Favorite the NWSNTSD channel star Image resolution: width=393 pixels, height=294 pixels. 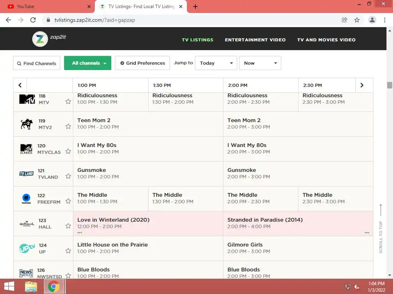[68, 276]
